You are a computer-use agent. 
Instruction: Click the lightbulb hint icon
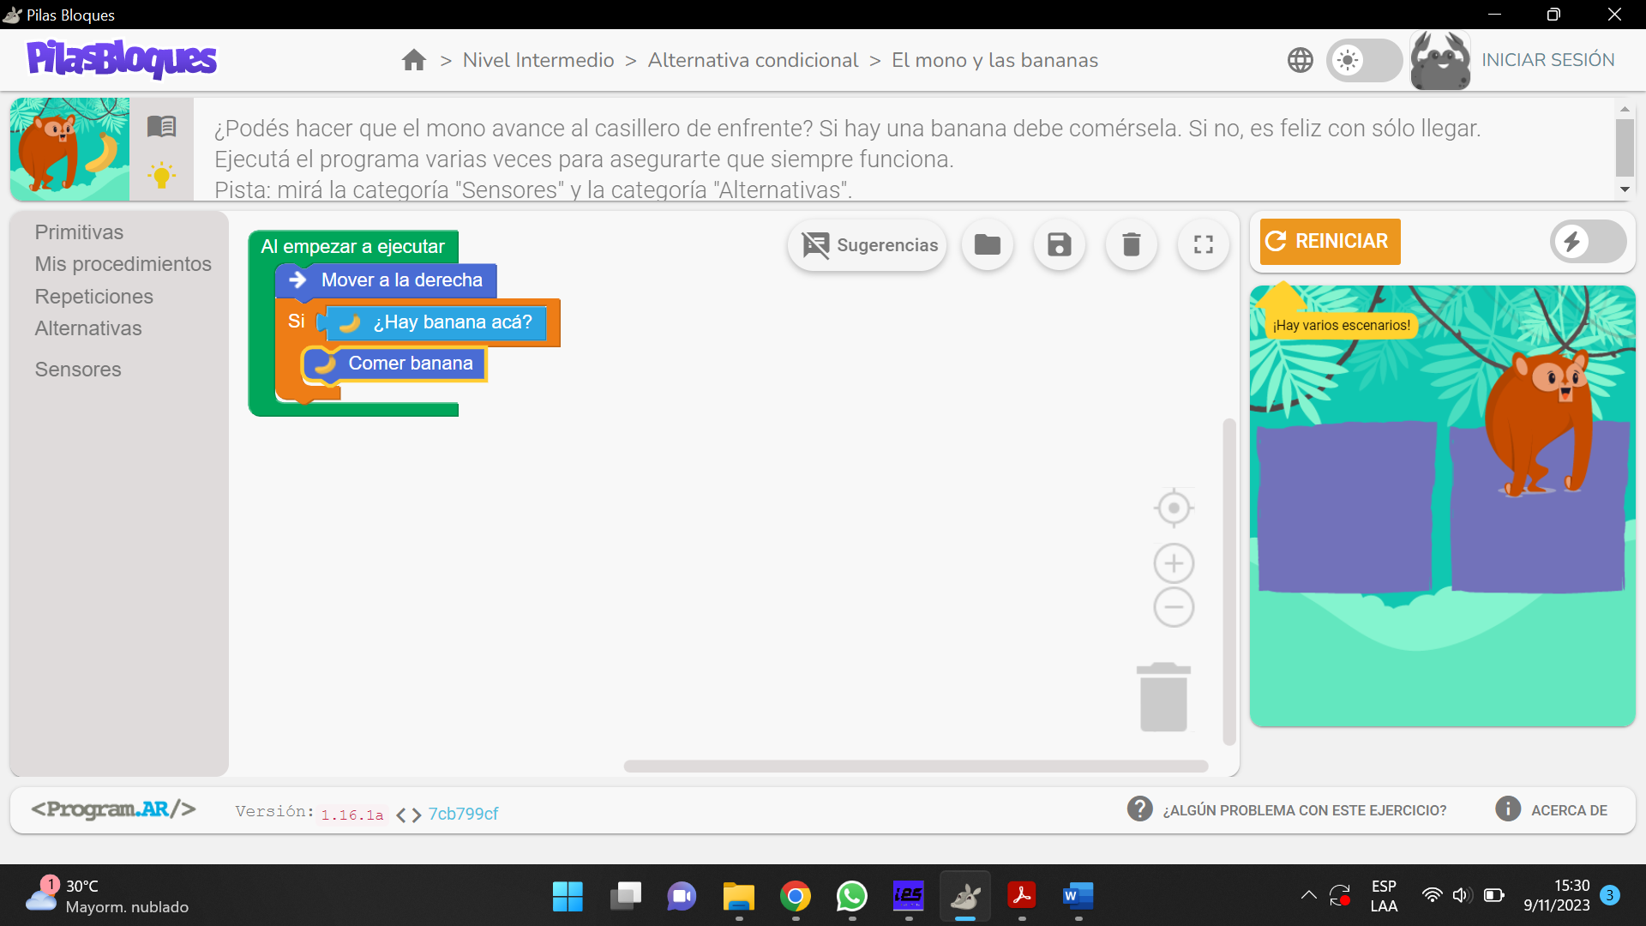click(161, 175)
